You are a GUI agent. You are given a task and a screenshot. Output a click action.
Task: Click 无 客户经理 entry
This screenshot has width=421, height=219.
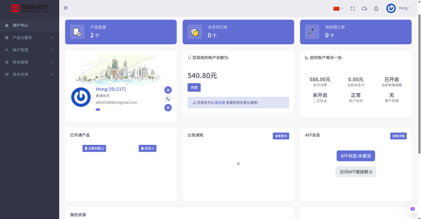[x=392, y=98]
